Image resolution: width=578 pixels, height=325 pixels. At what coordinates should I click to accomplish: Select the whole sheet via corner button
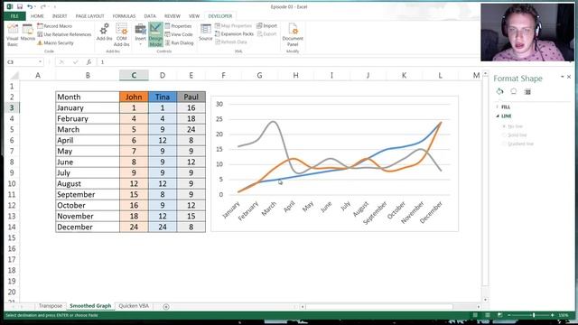[14, 76]
